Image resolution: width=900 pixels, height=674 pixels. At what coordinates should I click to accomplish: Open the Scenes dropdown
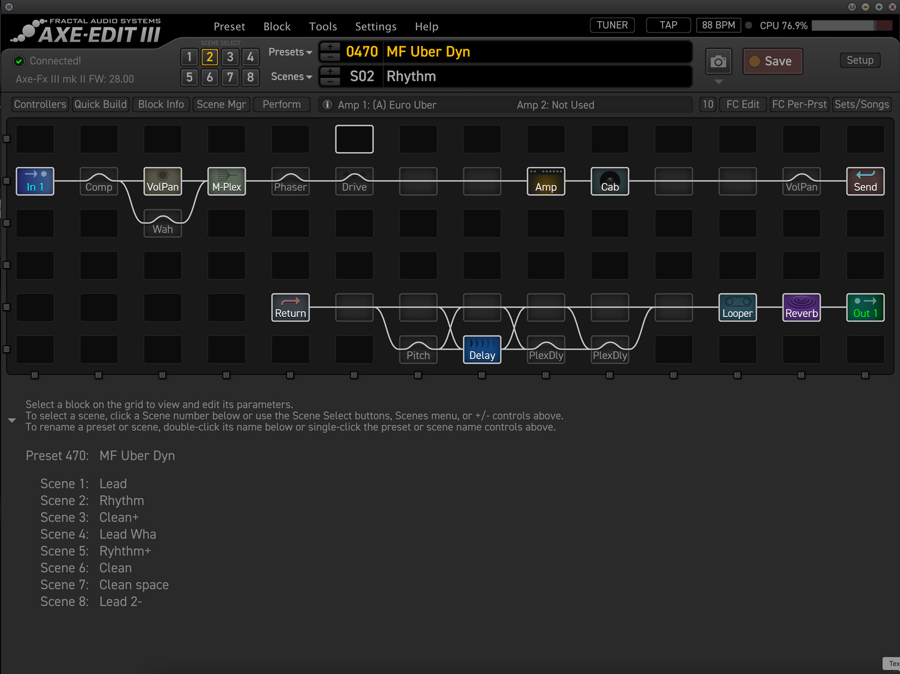tap(290, 76)
